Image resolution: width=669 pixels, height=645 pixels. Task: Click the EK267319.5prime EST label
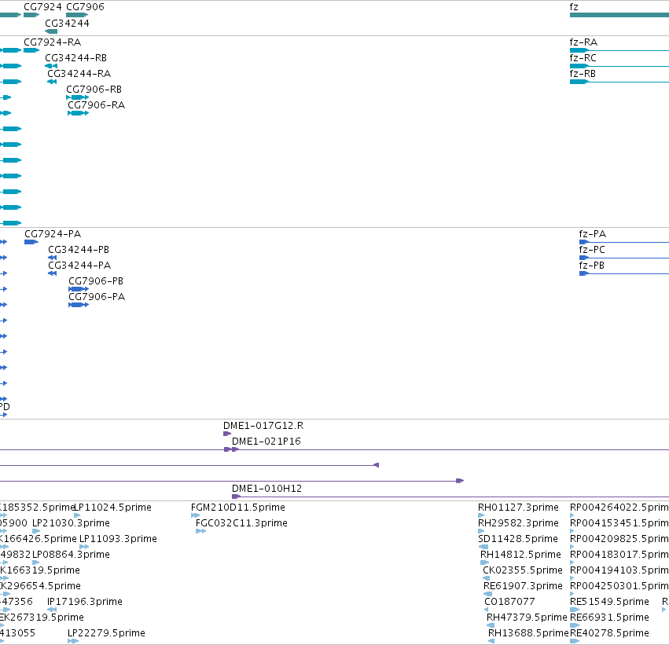coord(42,618)
